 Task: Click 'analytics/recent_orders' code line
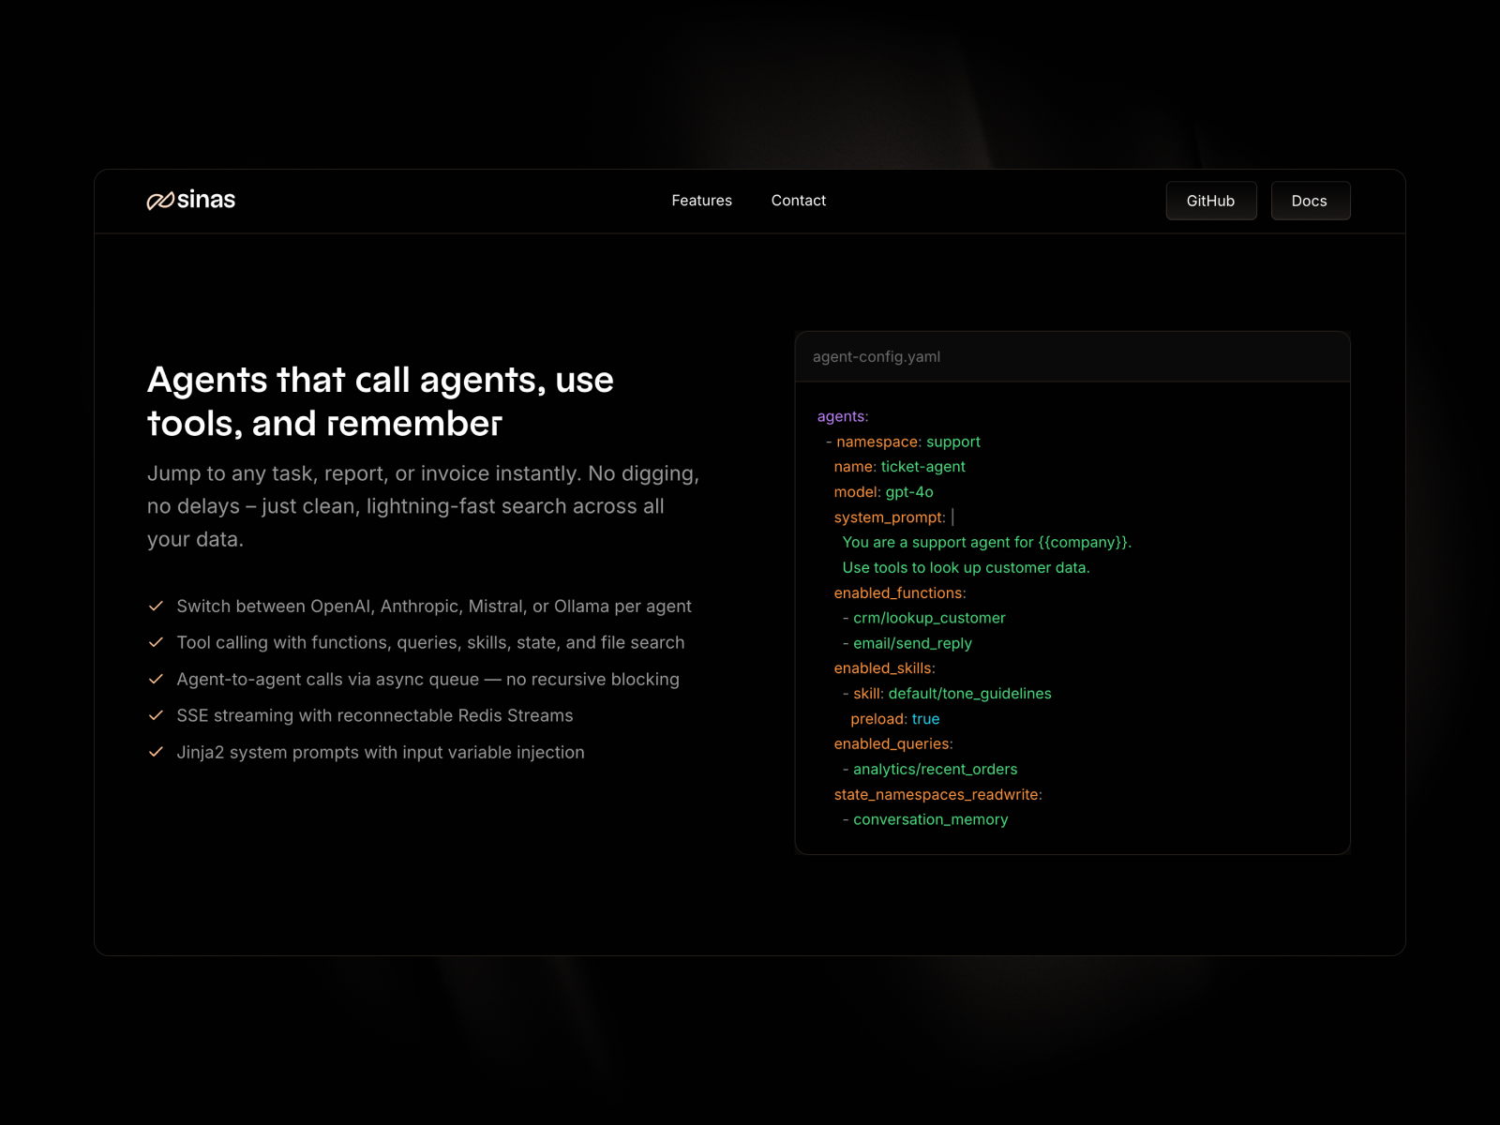[x=930, y=770]
